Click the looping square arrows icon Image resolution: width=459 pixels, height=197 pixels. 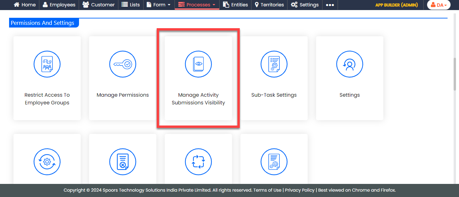click(x=198, y=162)
